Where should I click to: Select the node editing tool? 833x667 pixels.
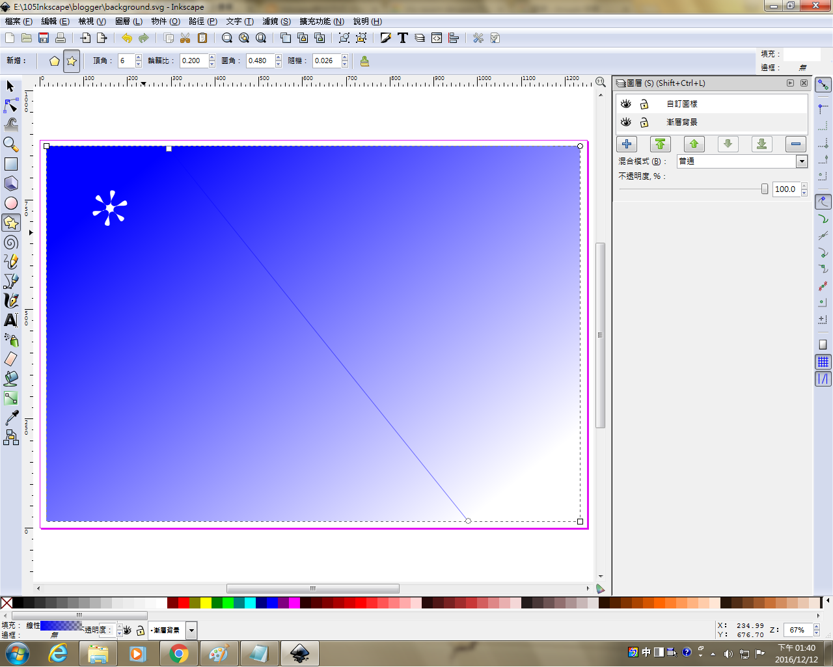click(x=10, y=105)
